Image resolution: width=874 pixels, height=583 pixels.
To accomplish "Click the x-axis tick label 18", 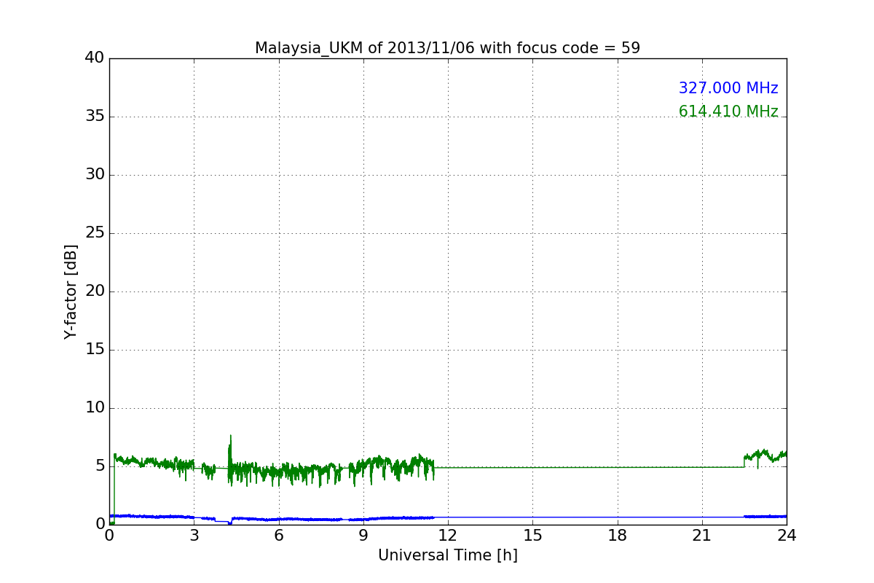I will tap(617, 536).
